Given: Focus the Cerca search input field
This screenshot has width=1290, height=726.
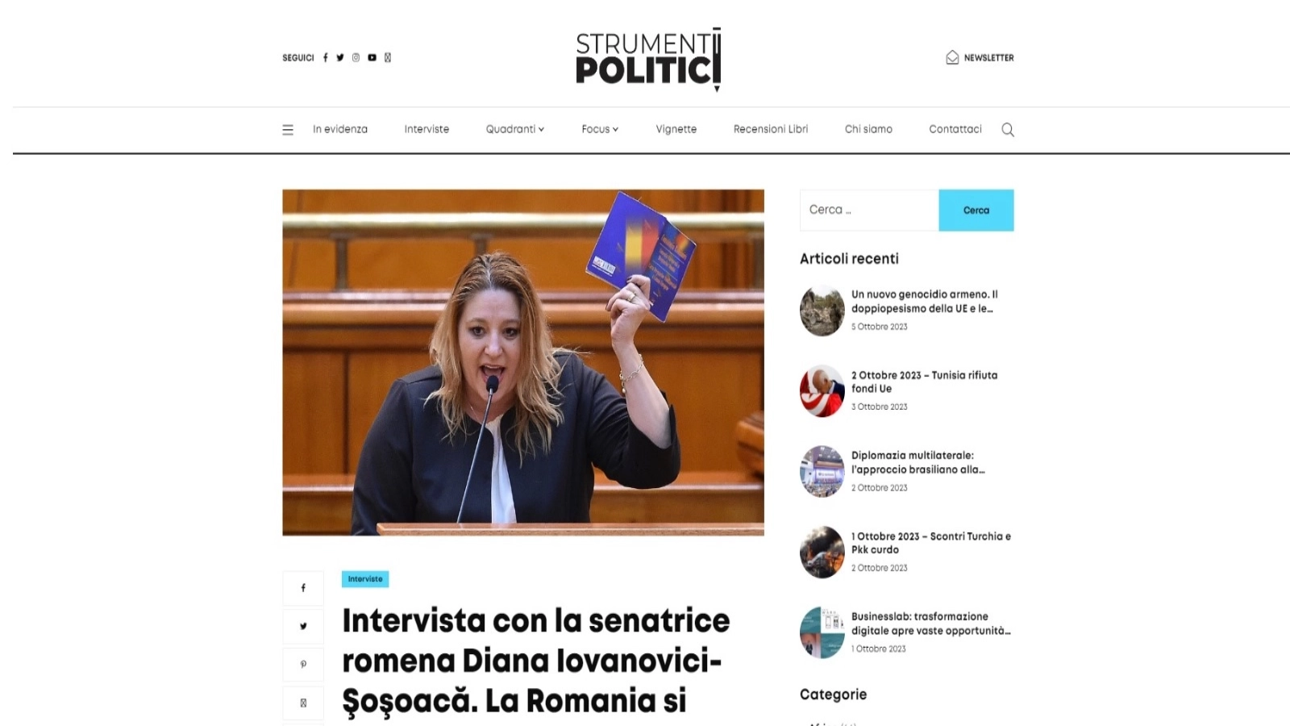Looking at the screenshot, I should click(869, 210).
